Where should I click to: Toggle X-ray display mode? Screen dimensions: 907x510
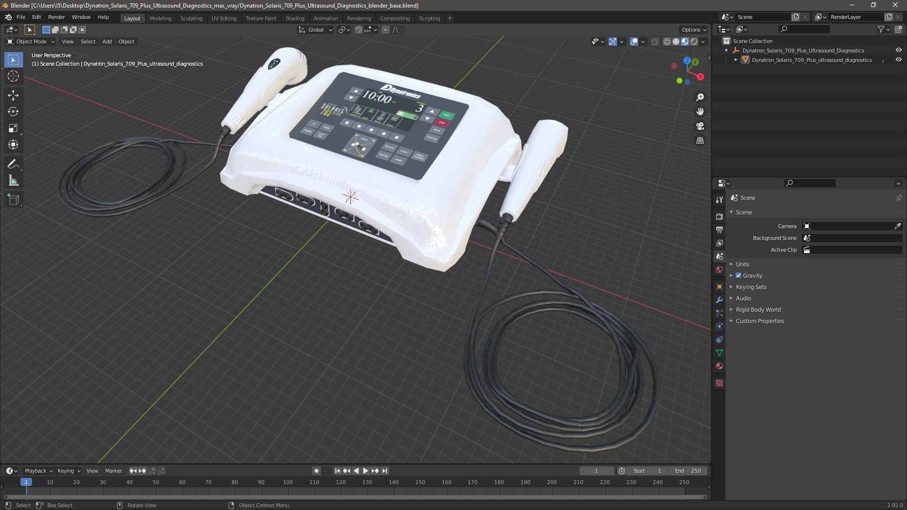655,42
